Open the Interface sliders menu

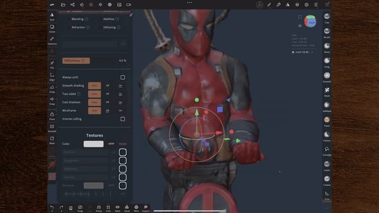click(x=316, y=5)
